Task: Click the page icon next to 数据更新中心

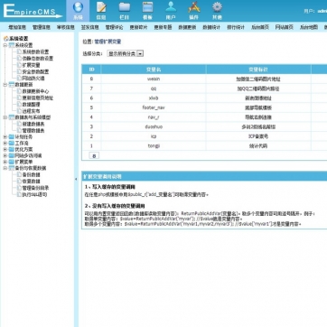Action: 19,91
